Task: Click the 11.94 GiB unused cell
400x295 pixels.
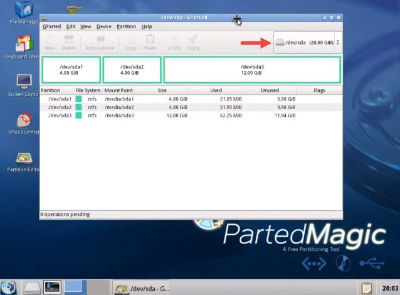Action: tap(285, 115)
